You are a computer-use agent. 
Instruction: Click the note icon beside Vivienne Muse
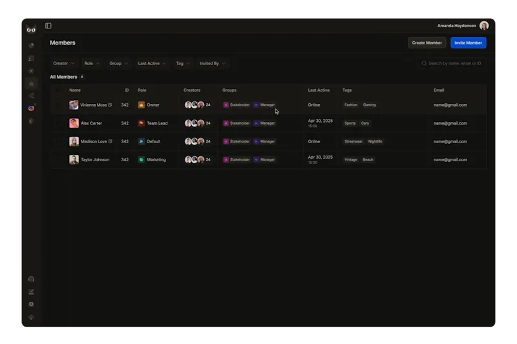click(110, 105)
